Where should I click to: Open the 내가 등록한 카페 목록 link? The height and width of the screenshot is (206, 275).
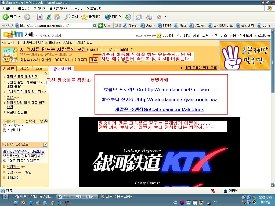[x=201, y=68]
